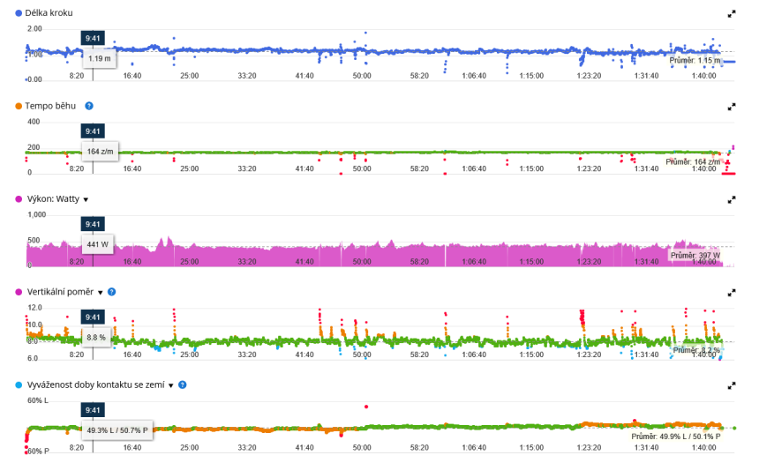The image size is (759, 463).
Task: Open the Výkon: Watty metric dropdown
Action: point(86,200)
